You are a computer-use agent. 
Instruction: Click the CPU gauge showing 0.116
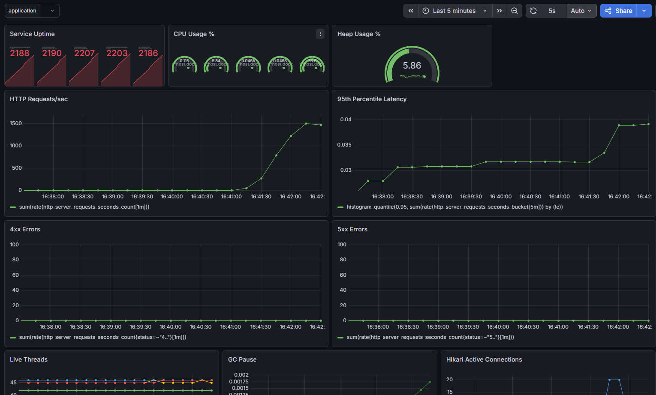tap(184, 64)
